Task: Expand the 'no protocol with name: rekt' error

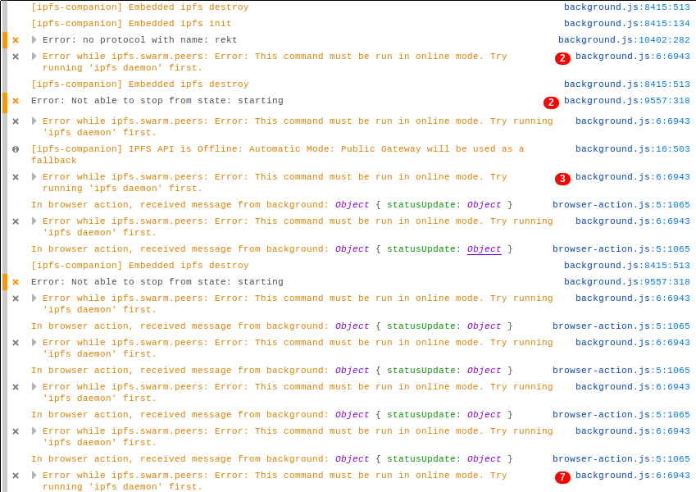Action: (34, 40)
